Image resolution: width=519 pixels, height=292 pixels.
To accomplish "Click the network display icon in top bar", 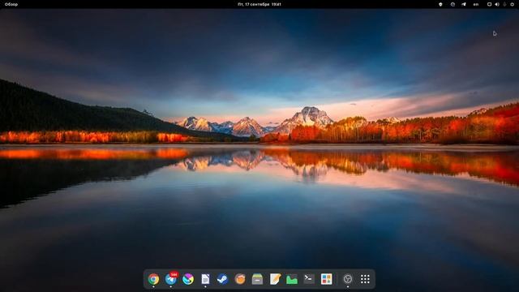I will [x=489, y=4].
